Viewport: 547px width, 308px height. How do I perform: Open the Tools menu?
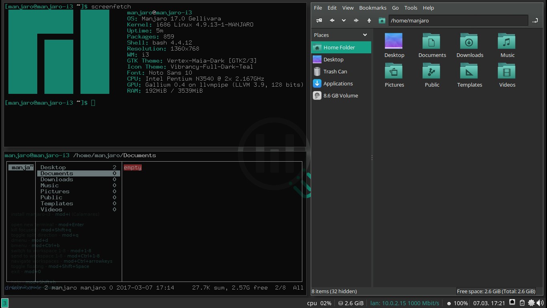click(x=411, y=8)
